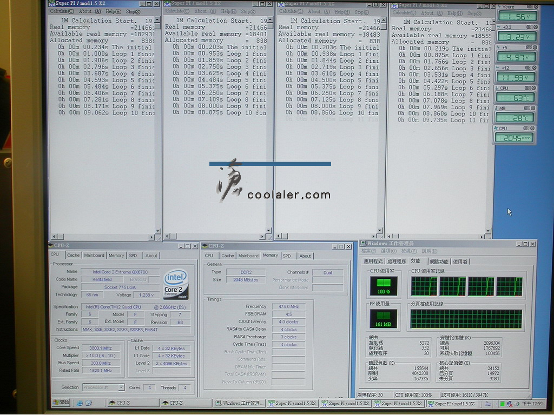Open About tab in CPU-Z processor window
Screen dimensions: 554x415
[151, 256]
